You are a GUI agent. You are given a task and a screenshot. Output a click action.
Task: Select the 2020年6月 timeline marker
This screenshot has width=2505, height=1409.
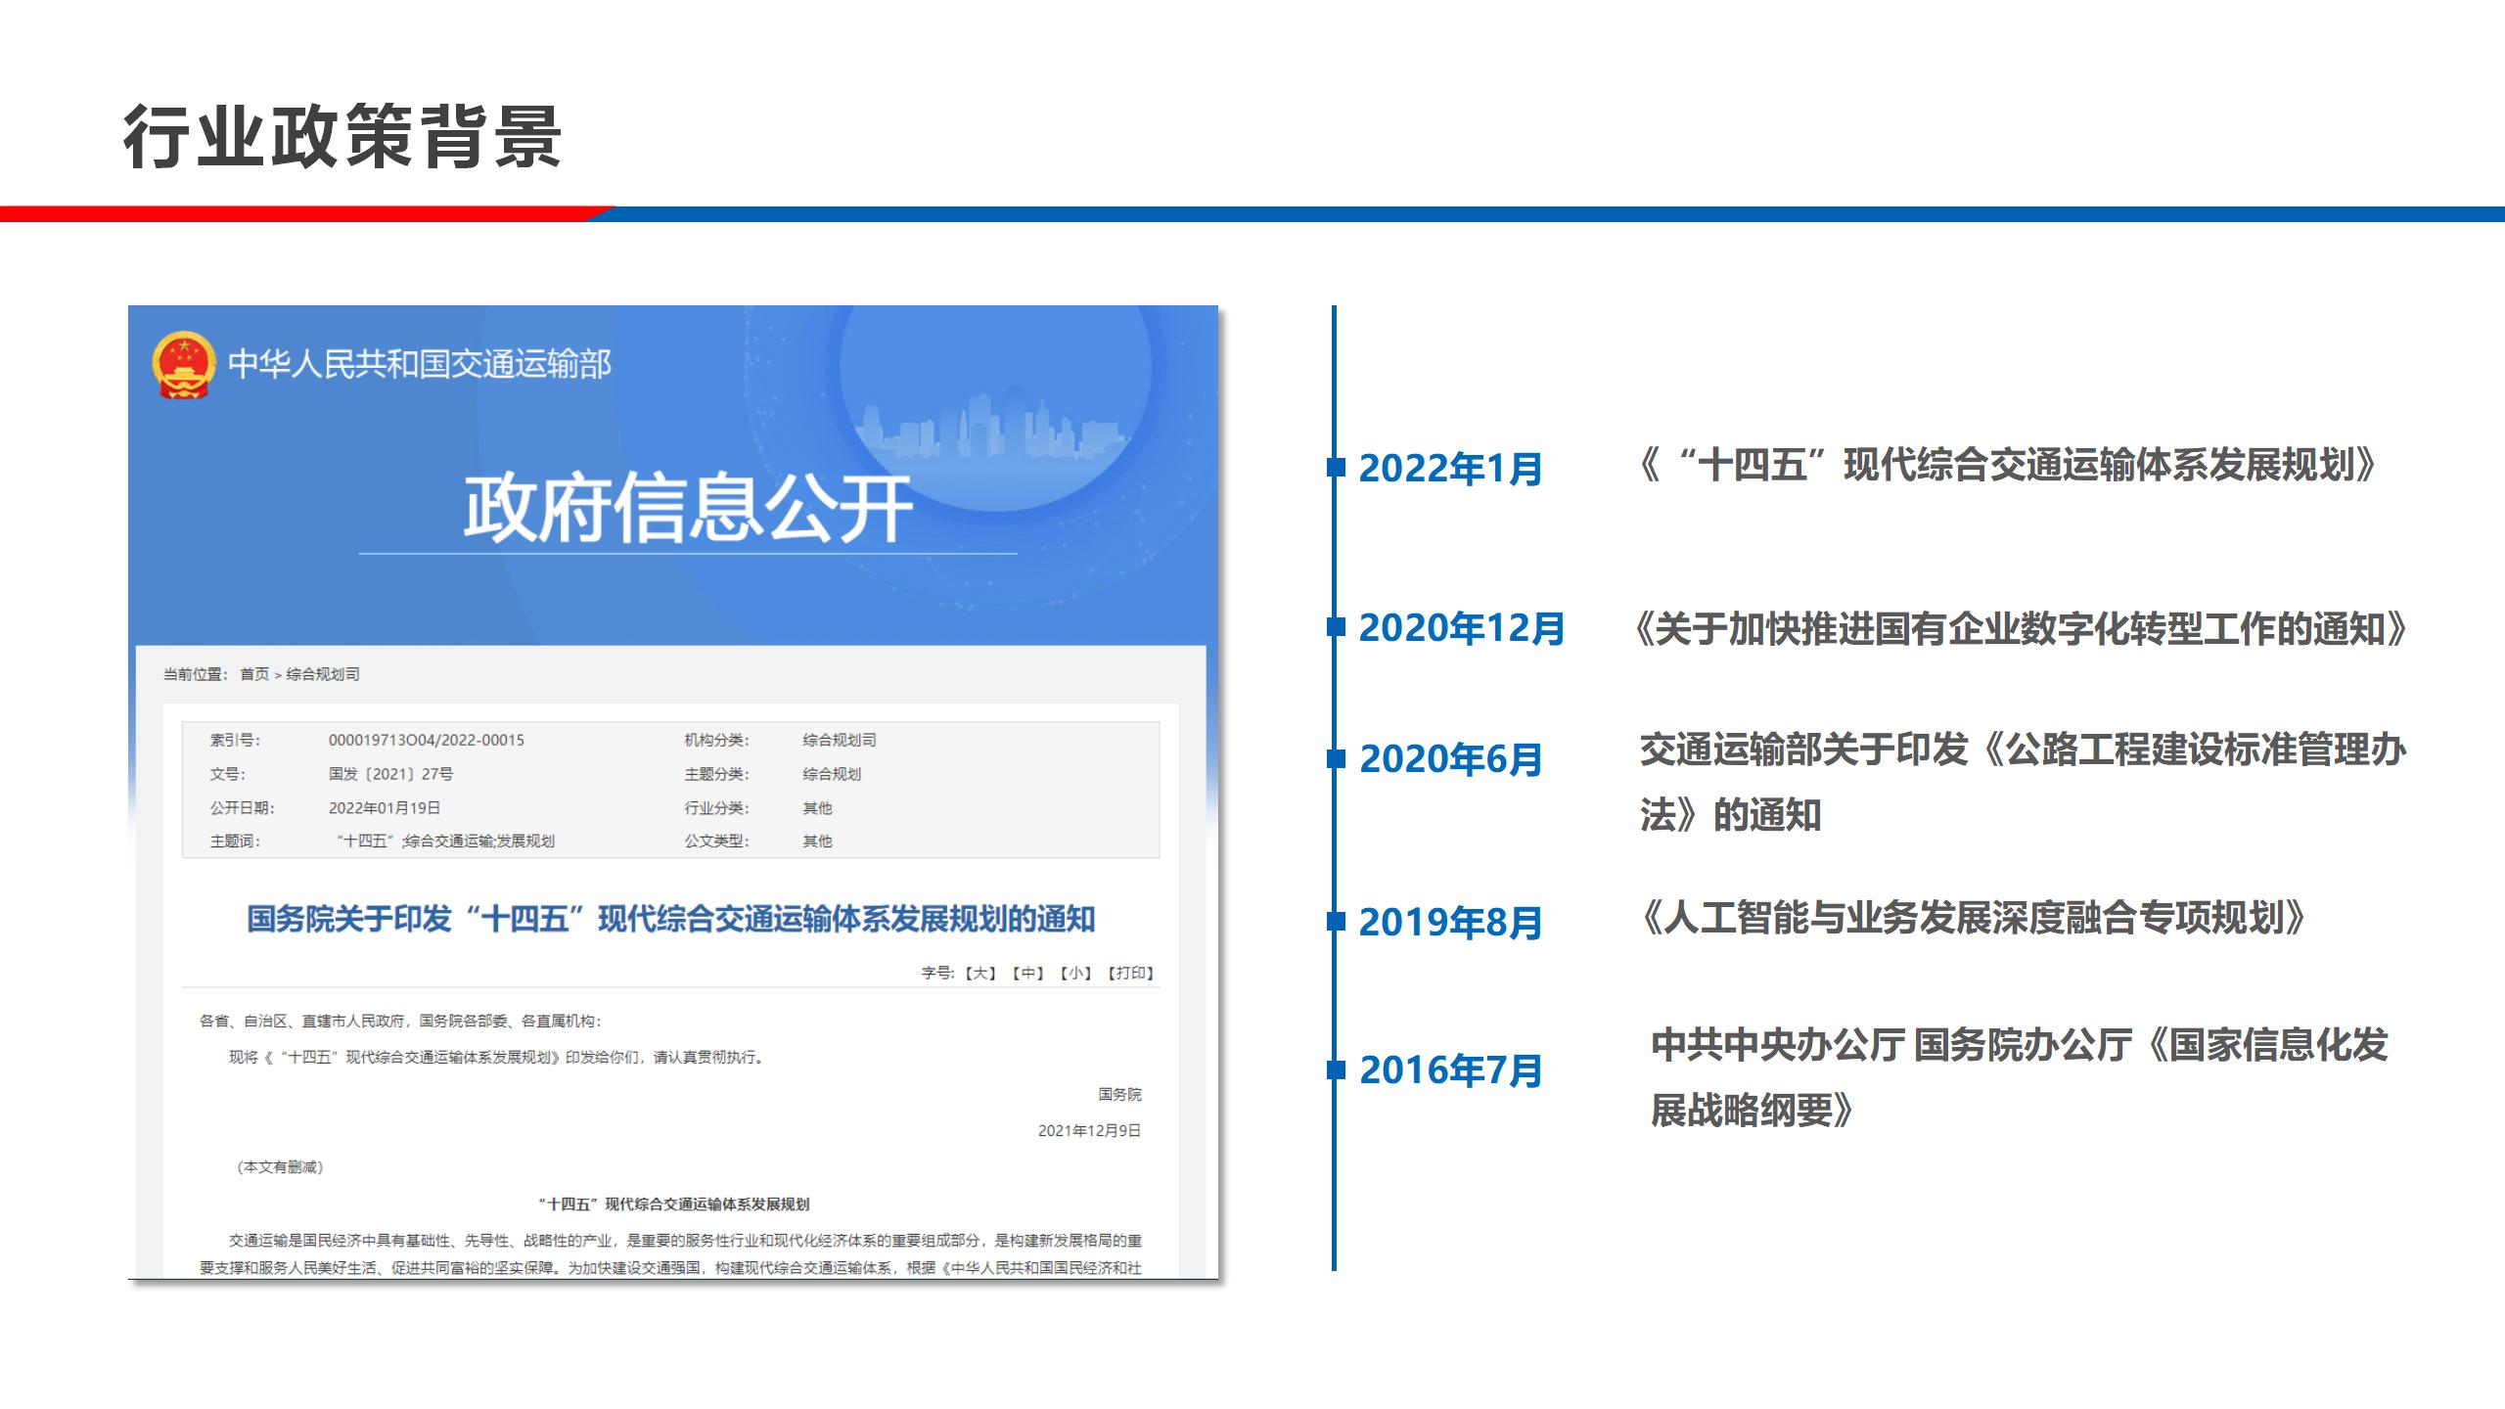pos(1337,758)
